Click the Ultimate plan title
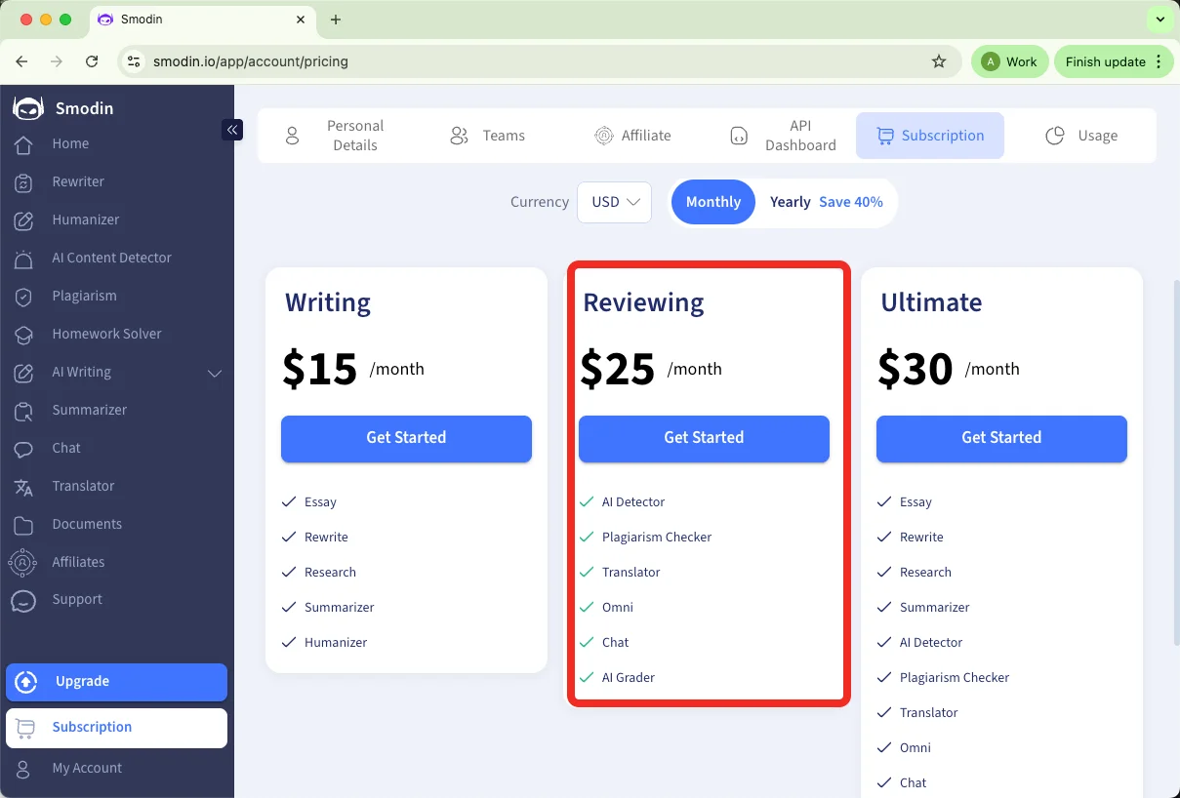The height and width of the screenshot is (798, 1180). [x=931, y=302]
